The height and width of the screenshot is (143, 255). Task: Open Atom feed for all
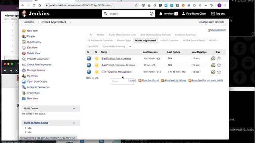tap(150, 80)
